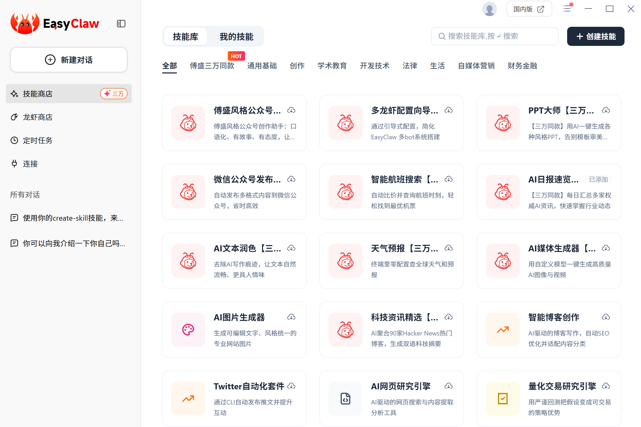
Task: Click the search skills input field
Action: click(x=495, y=36)
